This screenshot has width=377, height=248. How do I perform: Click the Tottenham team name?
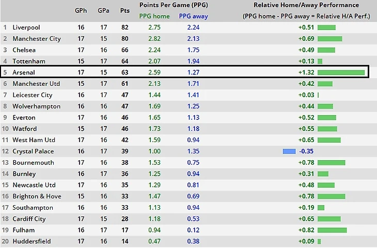(x=29, y=61)
